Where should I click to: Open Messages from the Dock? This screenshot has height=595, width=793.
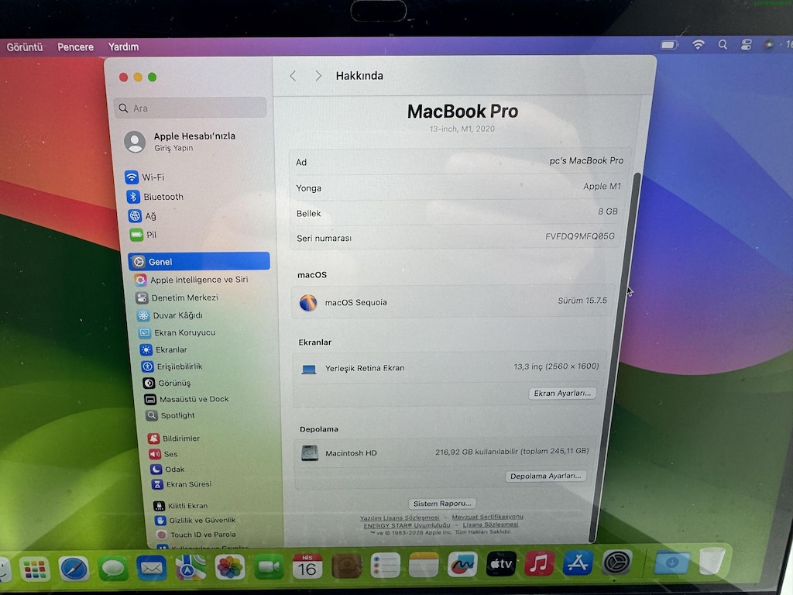(x=113, y=569)
